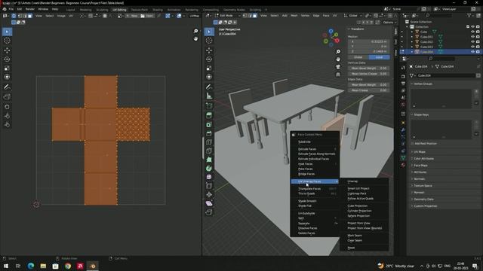Select the Rotate tool in UV editor toolbar

coord(7,59)
